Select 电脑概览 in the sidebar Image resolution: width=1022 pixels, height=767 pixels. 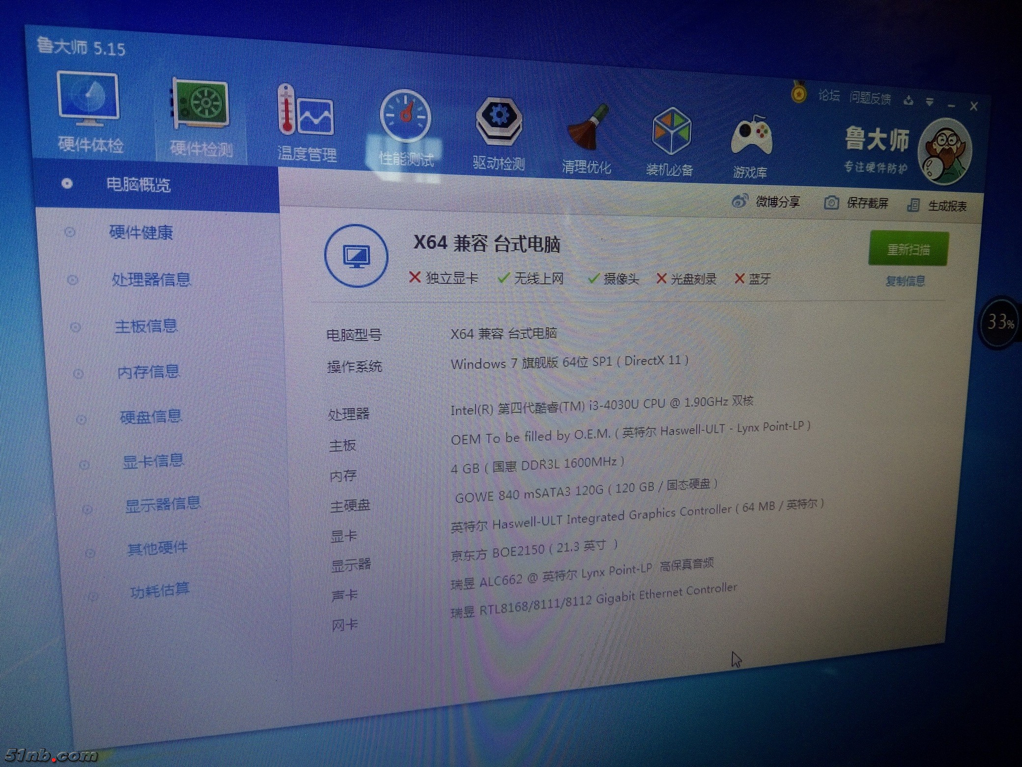pos(138,185)
